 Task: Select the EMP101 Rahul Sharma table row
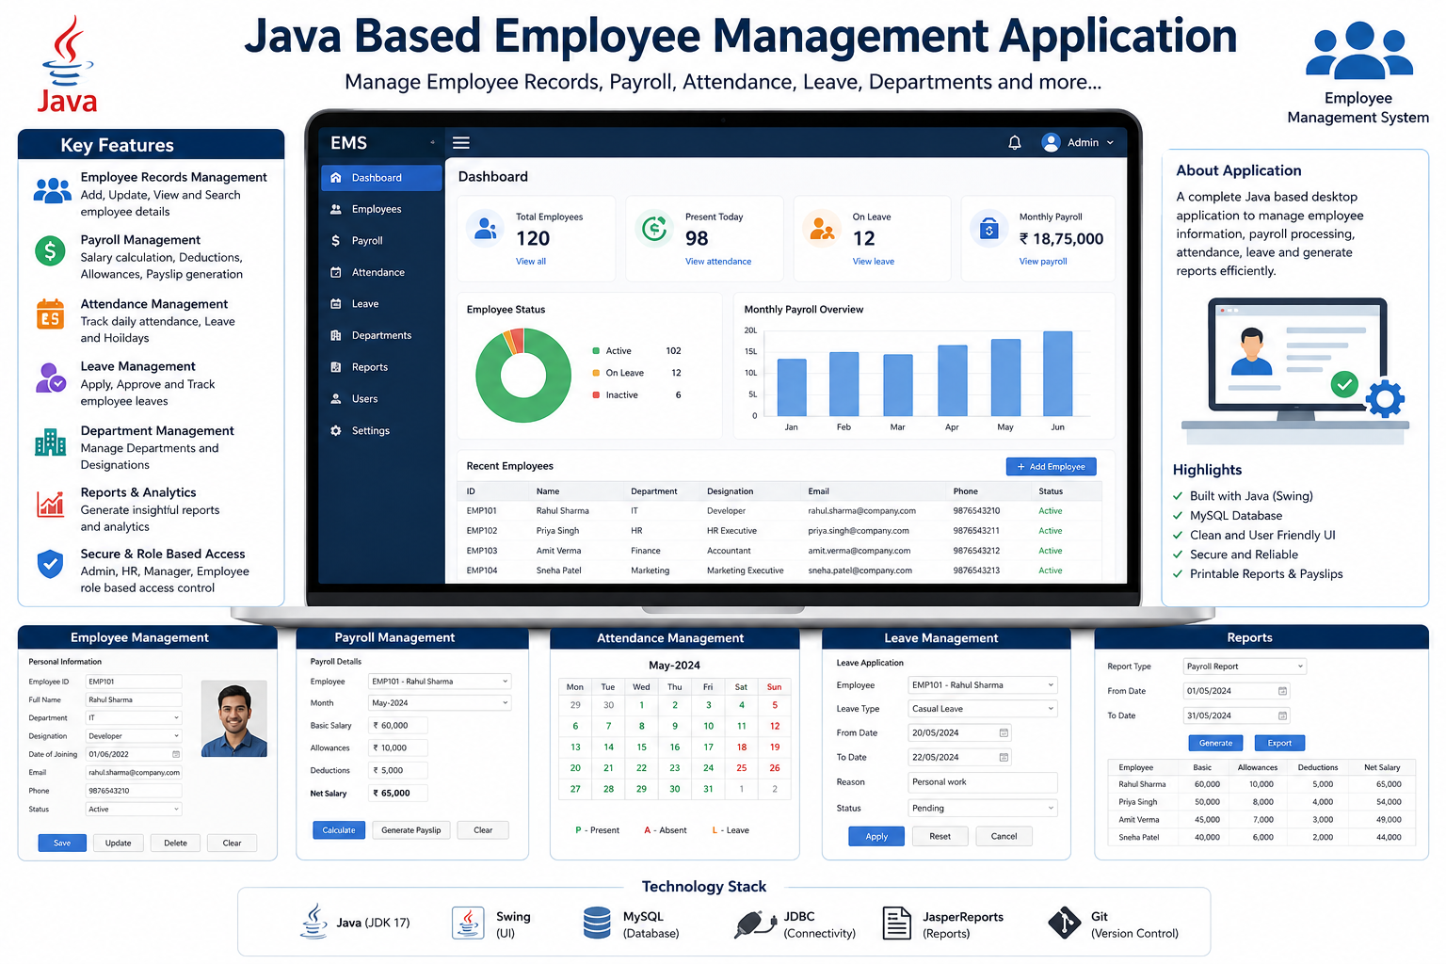click(779, 511)
